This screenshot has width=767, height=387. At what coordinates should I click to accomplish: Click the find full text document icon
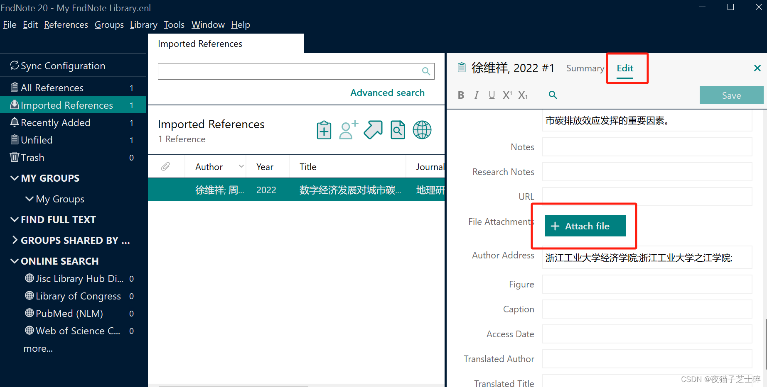point(398,130)
